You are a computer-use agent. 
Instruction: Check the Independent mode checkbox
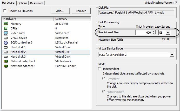100,69
